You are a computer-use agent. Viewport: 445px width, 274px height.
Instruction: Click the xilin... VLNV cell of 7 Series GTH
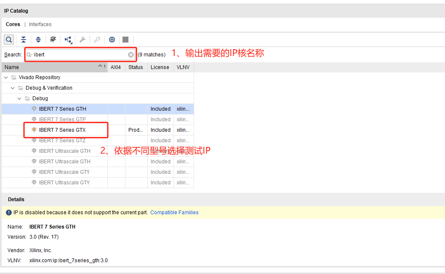(x=183, y=109)
